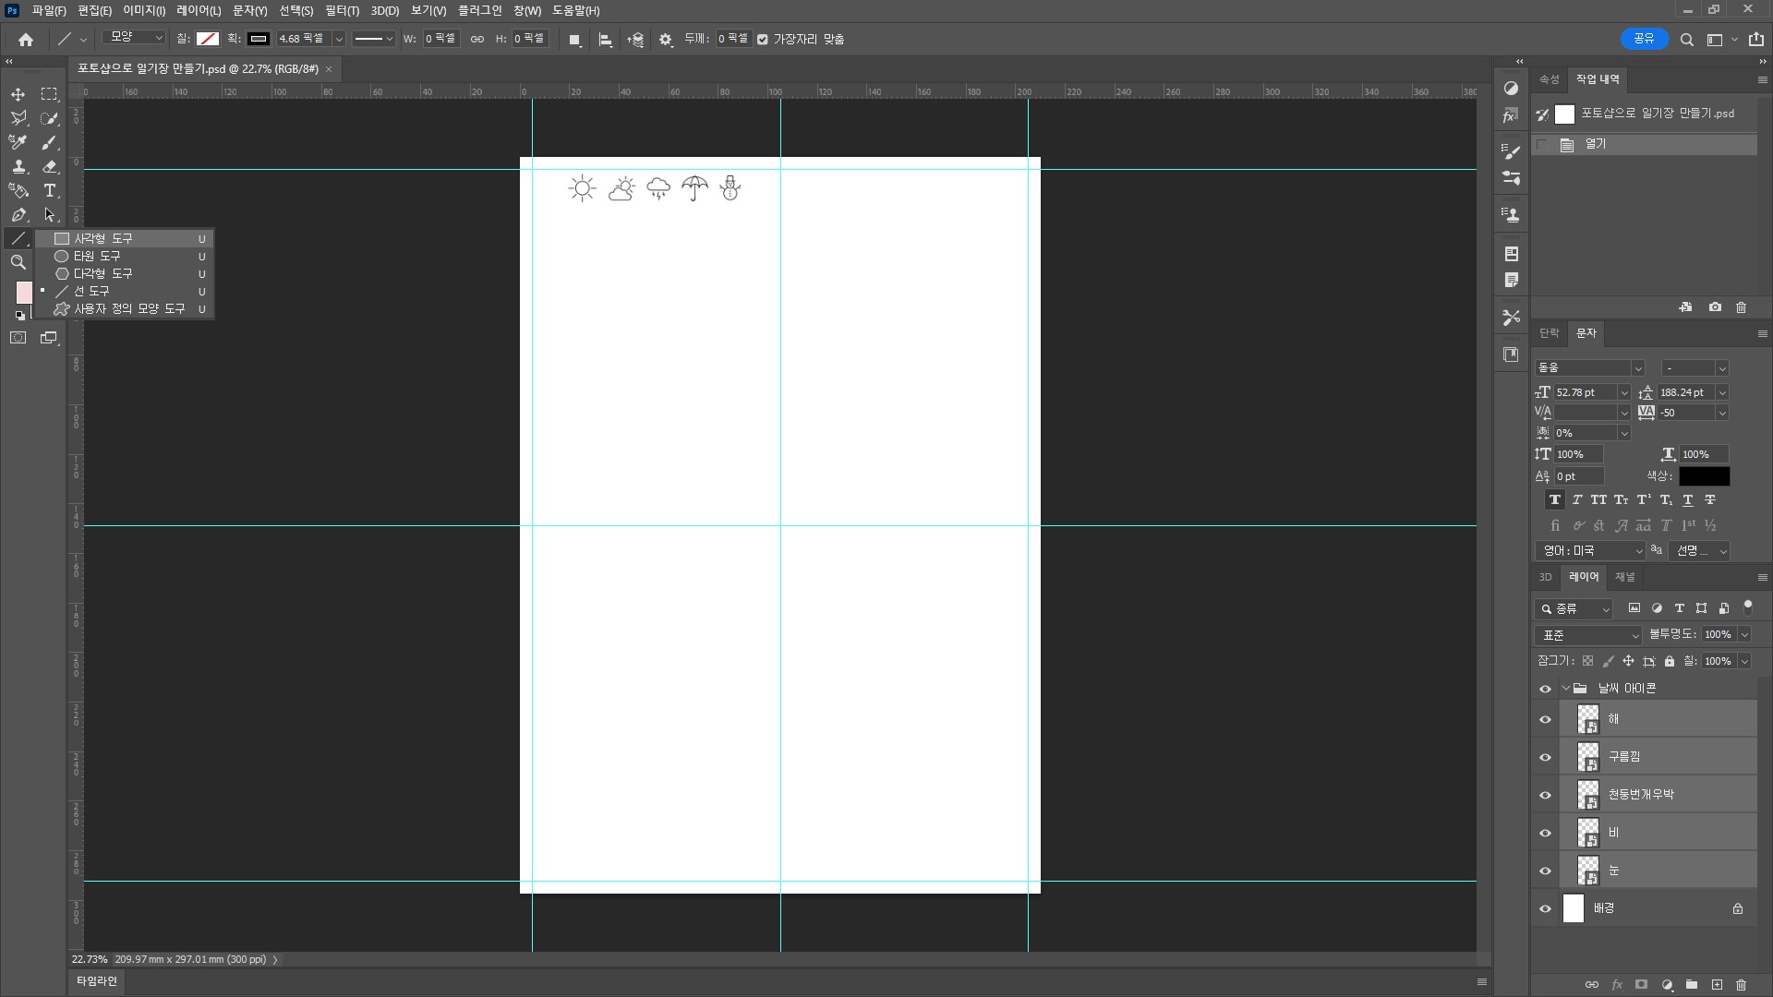Screen dimensions: 1773x997
Task: Hide the 배경 layer
Action: 1545,909
